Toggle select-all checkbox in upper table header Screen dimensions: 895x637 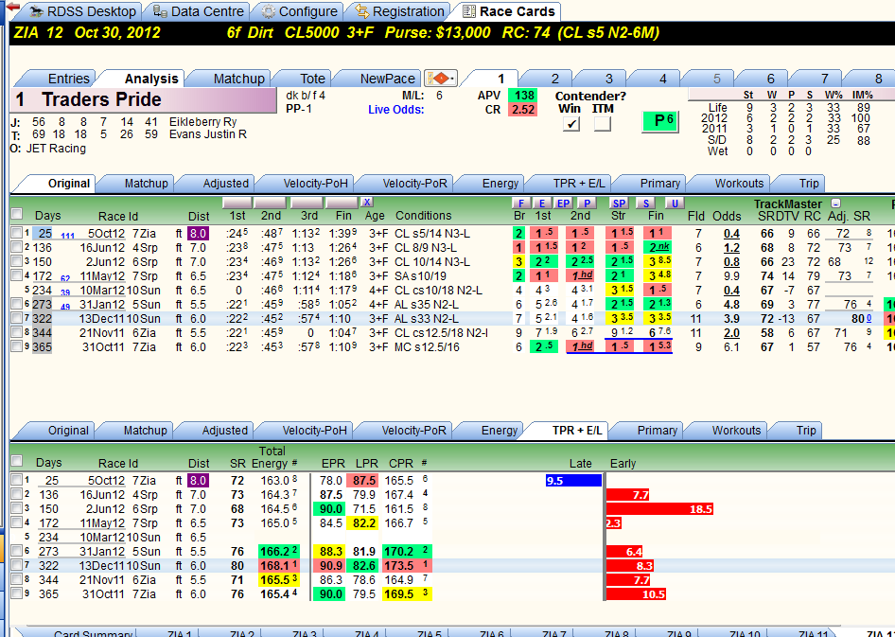tap(16, 214)
